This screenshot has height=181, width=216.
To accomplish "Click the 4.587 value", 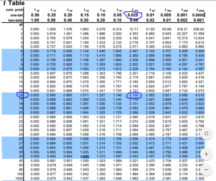I will pos(200,69).
